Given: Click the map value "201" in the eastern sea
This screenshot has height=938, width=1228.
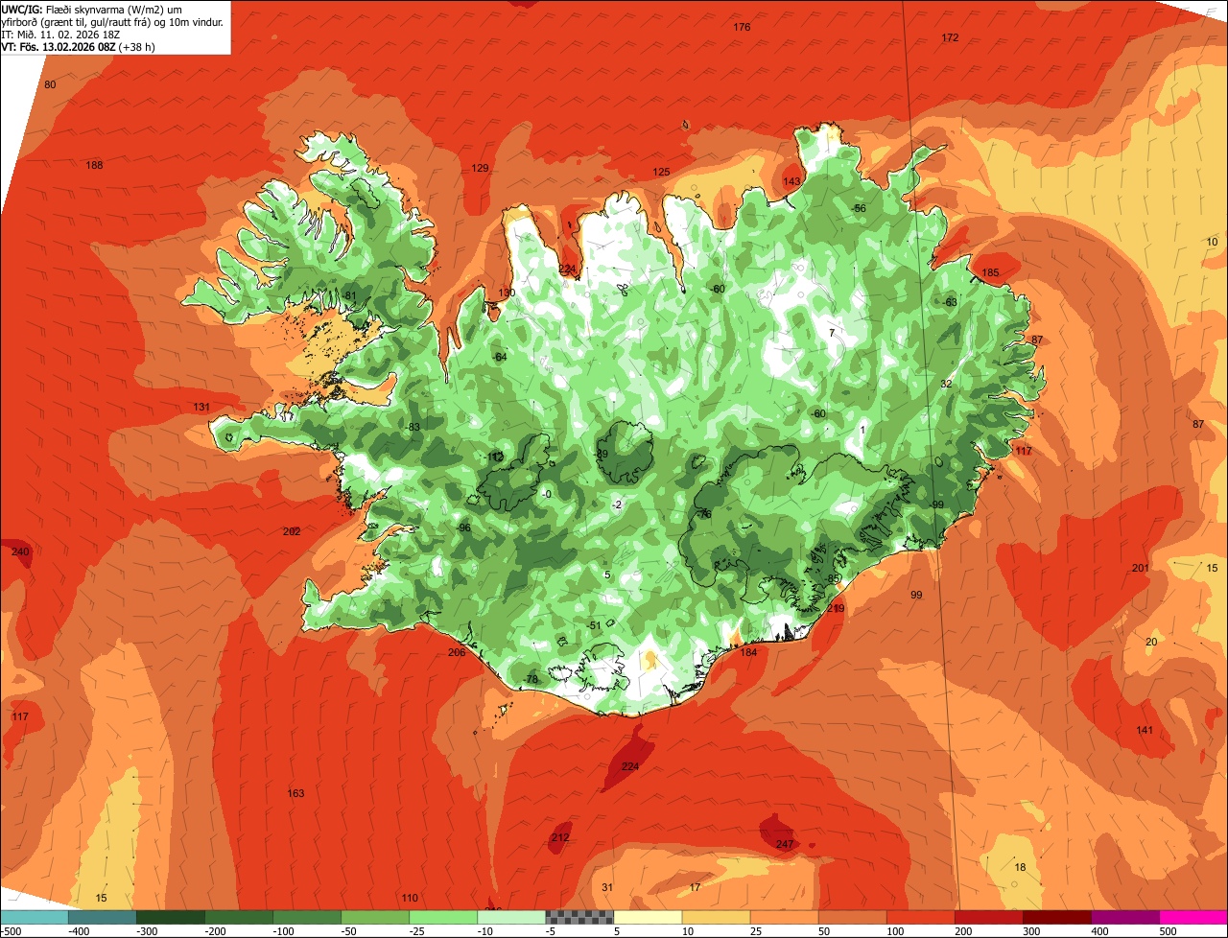Looking at the screenshot, I should click(x=1140, y=569).
